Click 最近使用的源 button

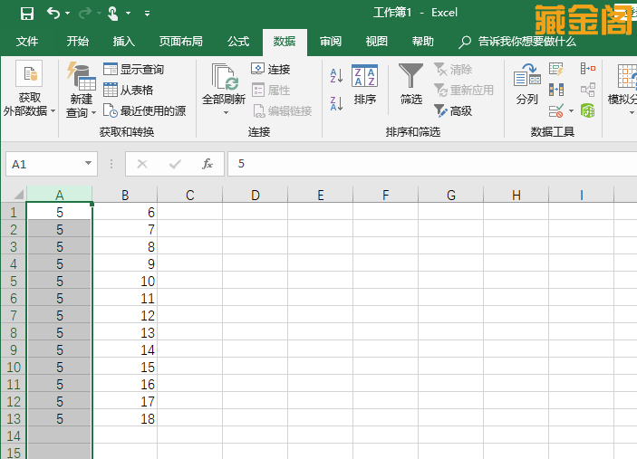click(145, 110)
